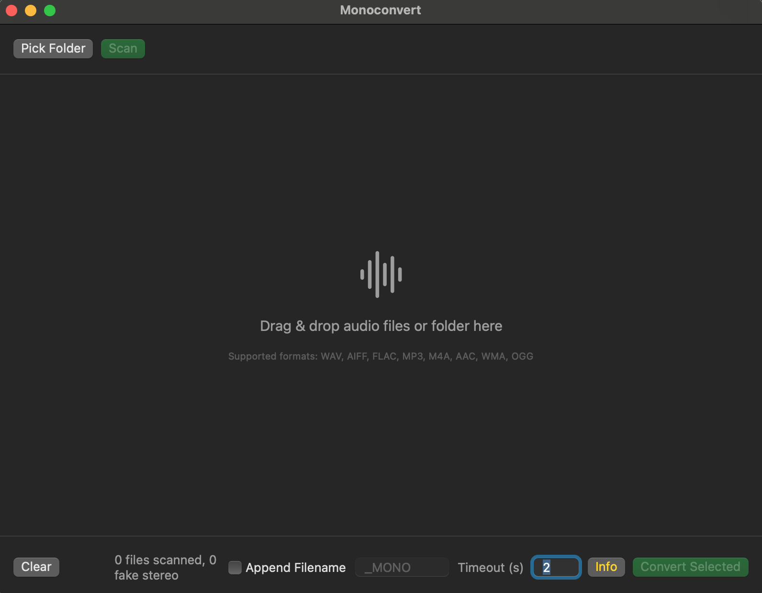Click the Convert Selected button
The height and width of the screenshot is (593, 762).
click(x=691, y=567)
